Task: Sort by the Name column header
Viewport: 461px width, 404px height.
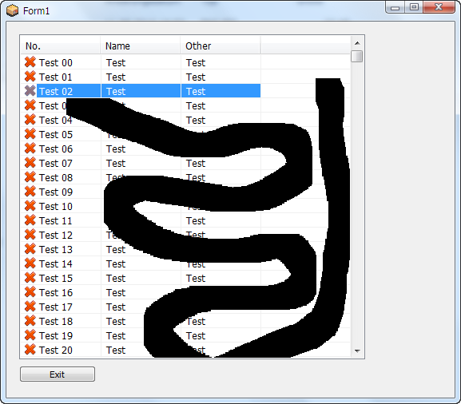Action: pos(141,46)
